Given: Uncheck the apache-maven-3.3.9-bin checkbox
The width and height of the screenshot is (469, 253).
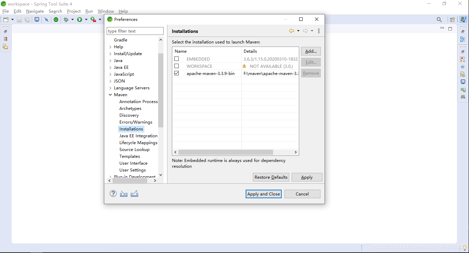Looking at the screenshot, I should (x=177, y=73).
